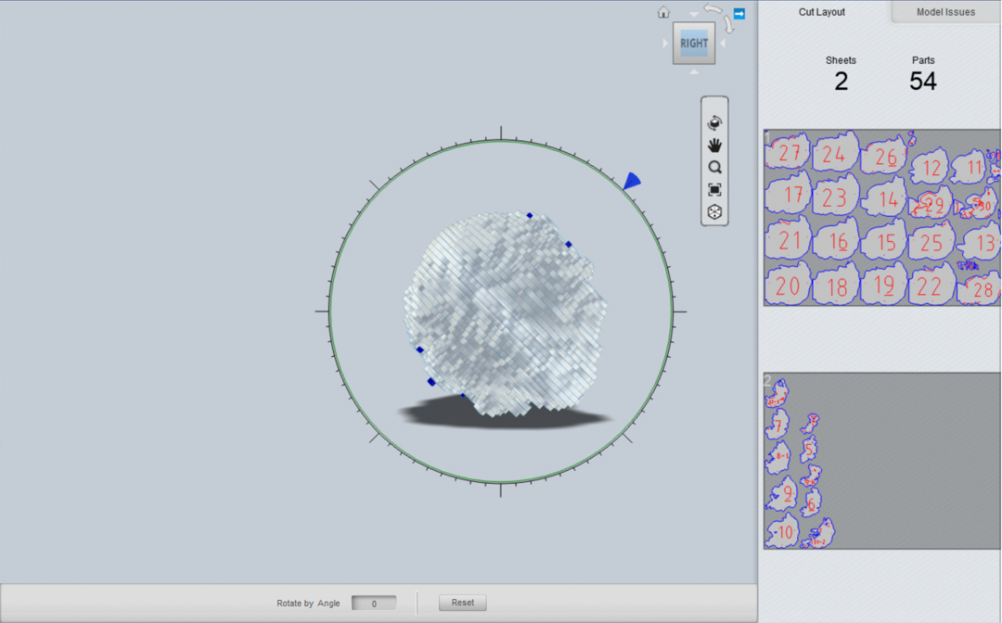Switch to the Cut Layout tab
This screenshot has width=1002, height=623.
[x=822, y=12]
